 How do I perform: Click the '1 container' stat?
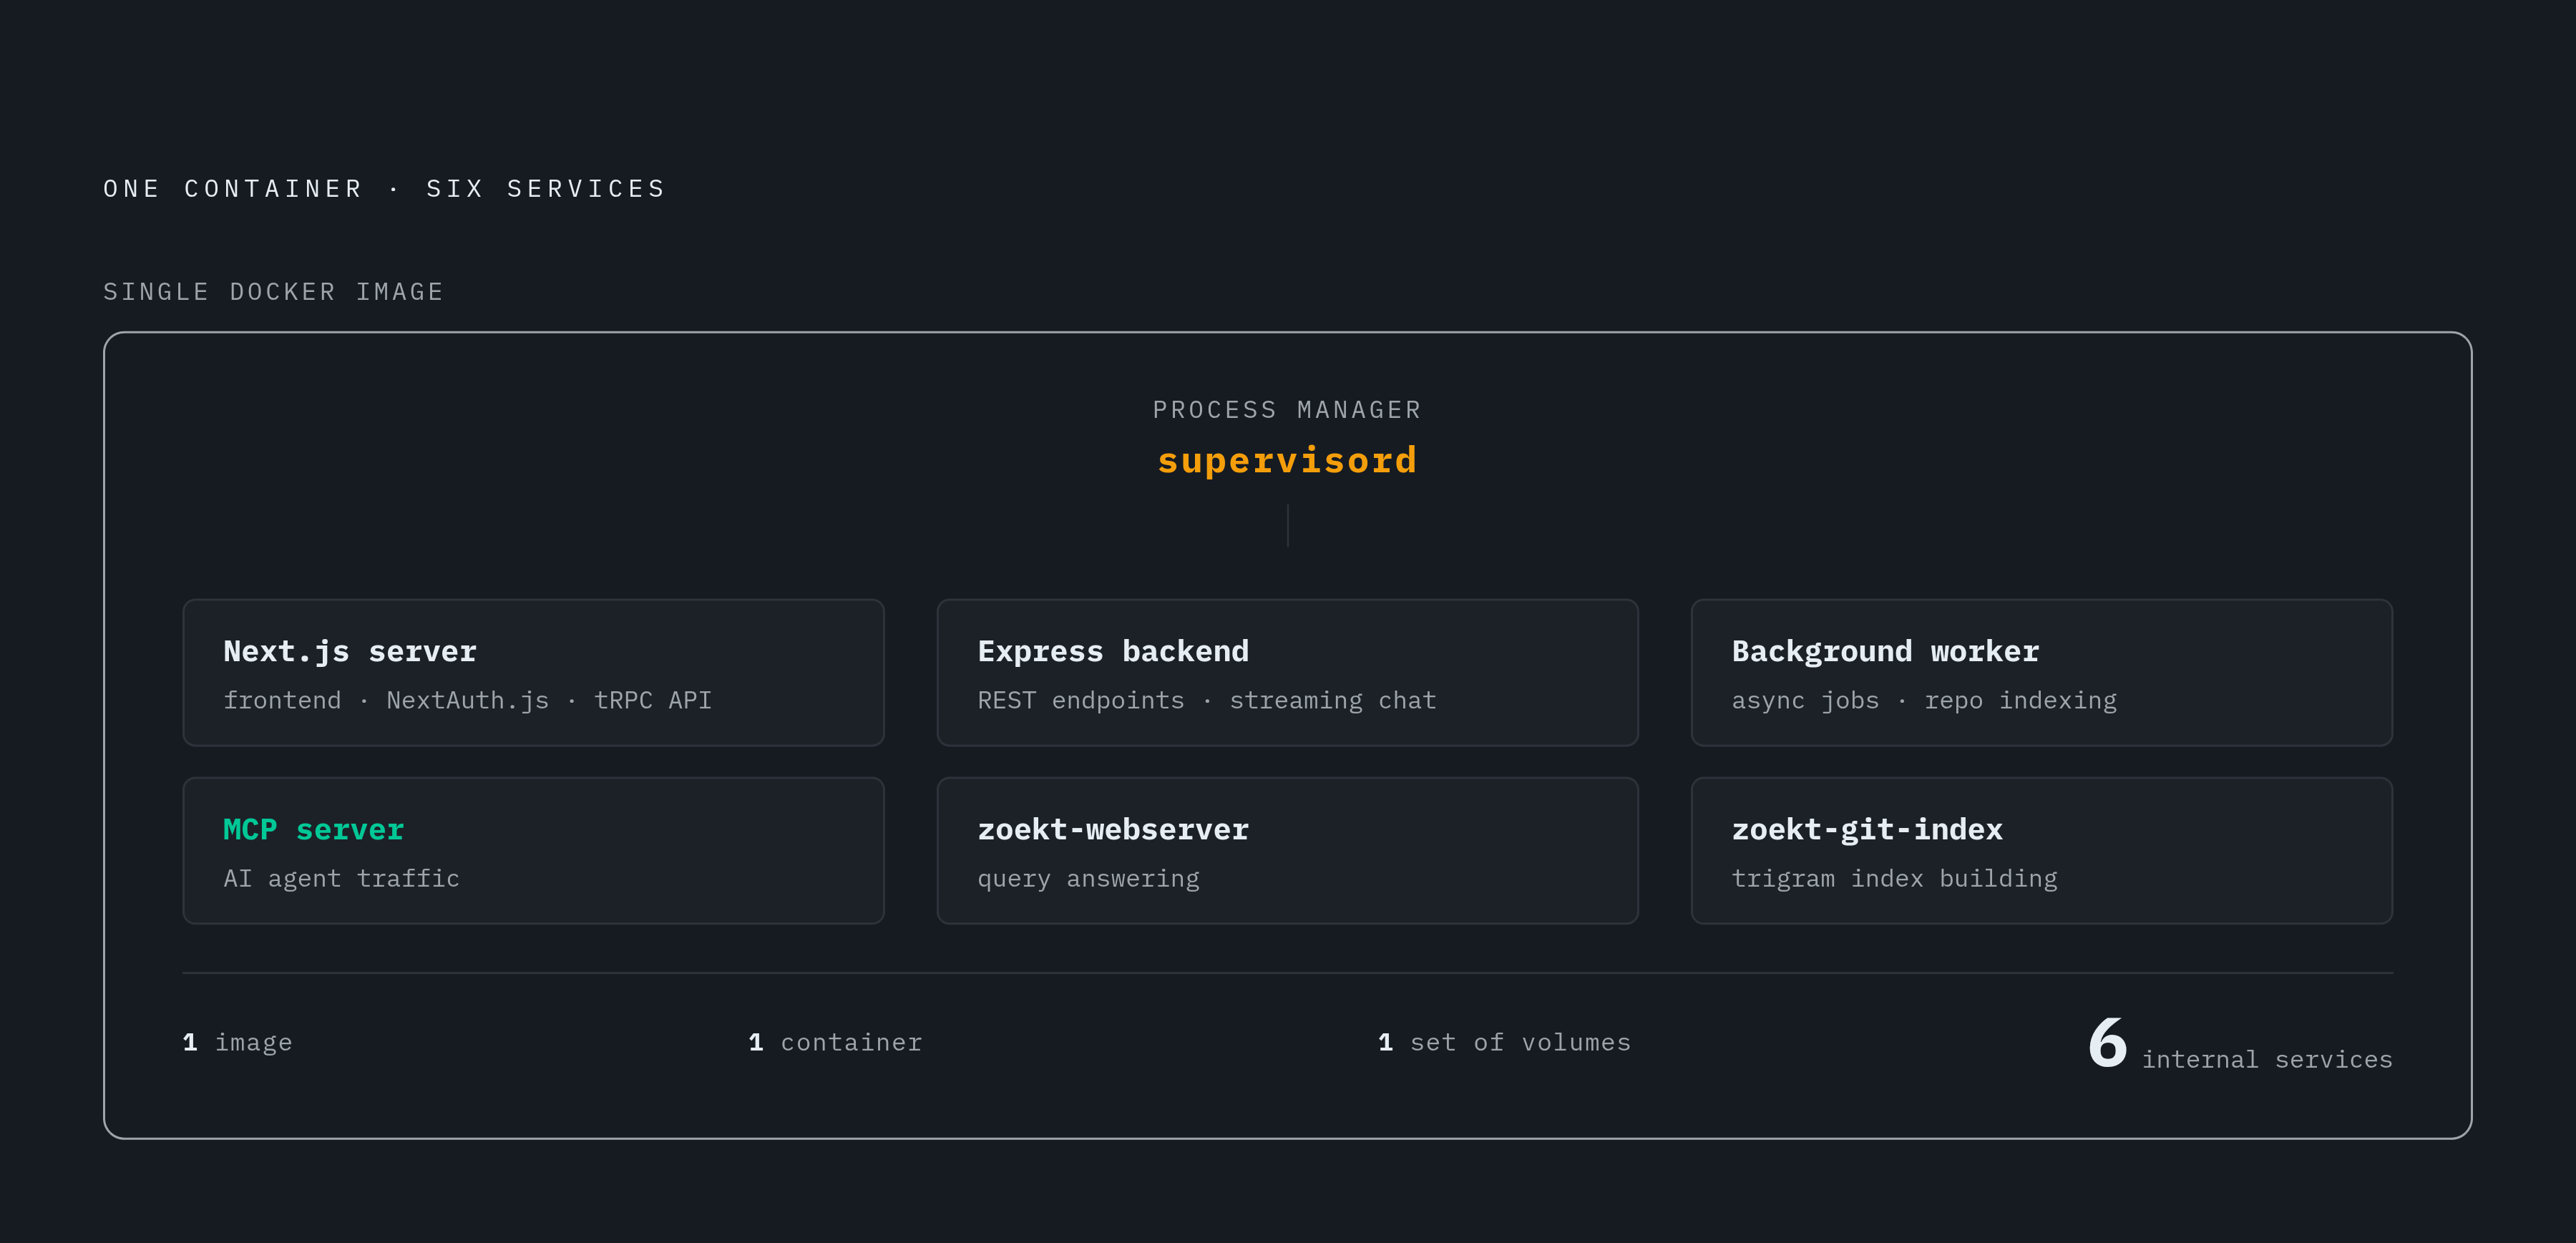[x=835, y=1042]
